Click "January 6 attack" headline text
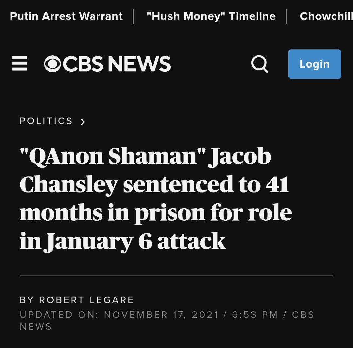This screenshot has height=348, width=353. coord(134,241)
